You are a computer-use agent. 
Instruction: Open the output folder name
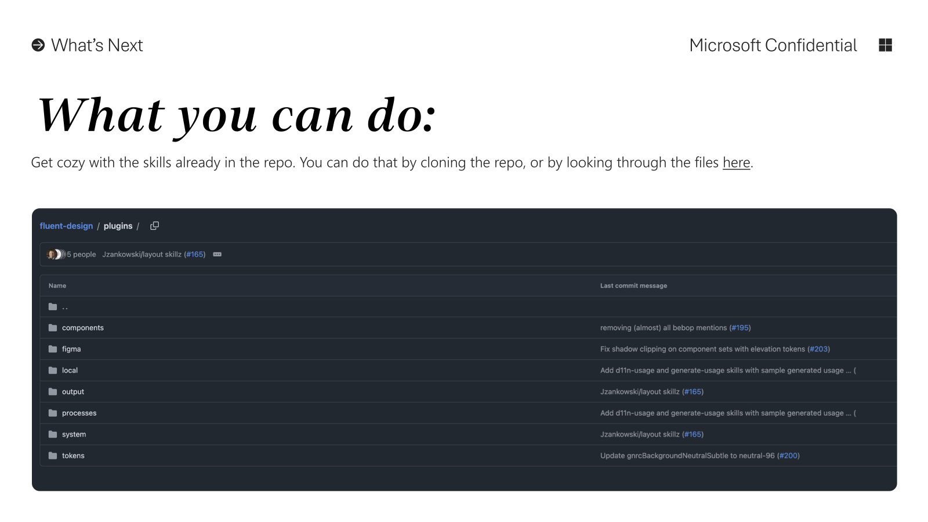[73, 391]
